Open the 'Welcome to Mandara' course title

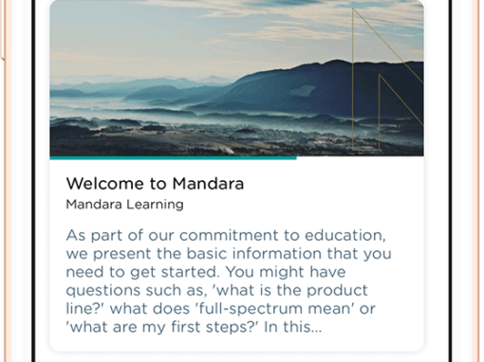[x=155, y=184]
